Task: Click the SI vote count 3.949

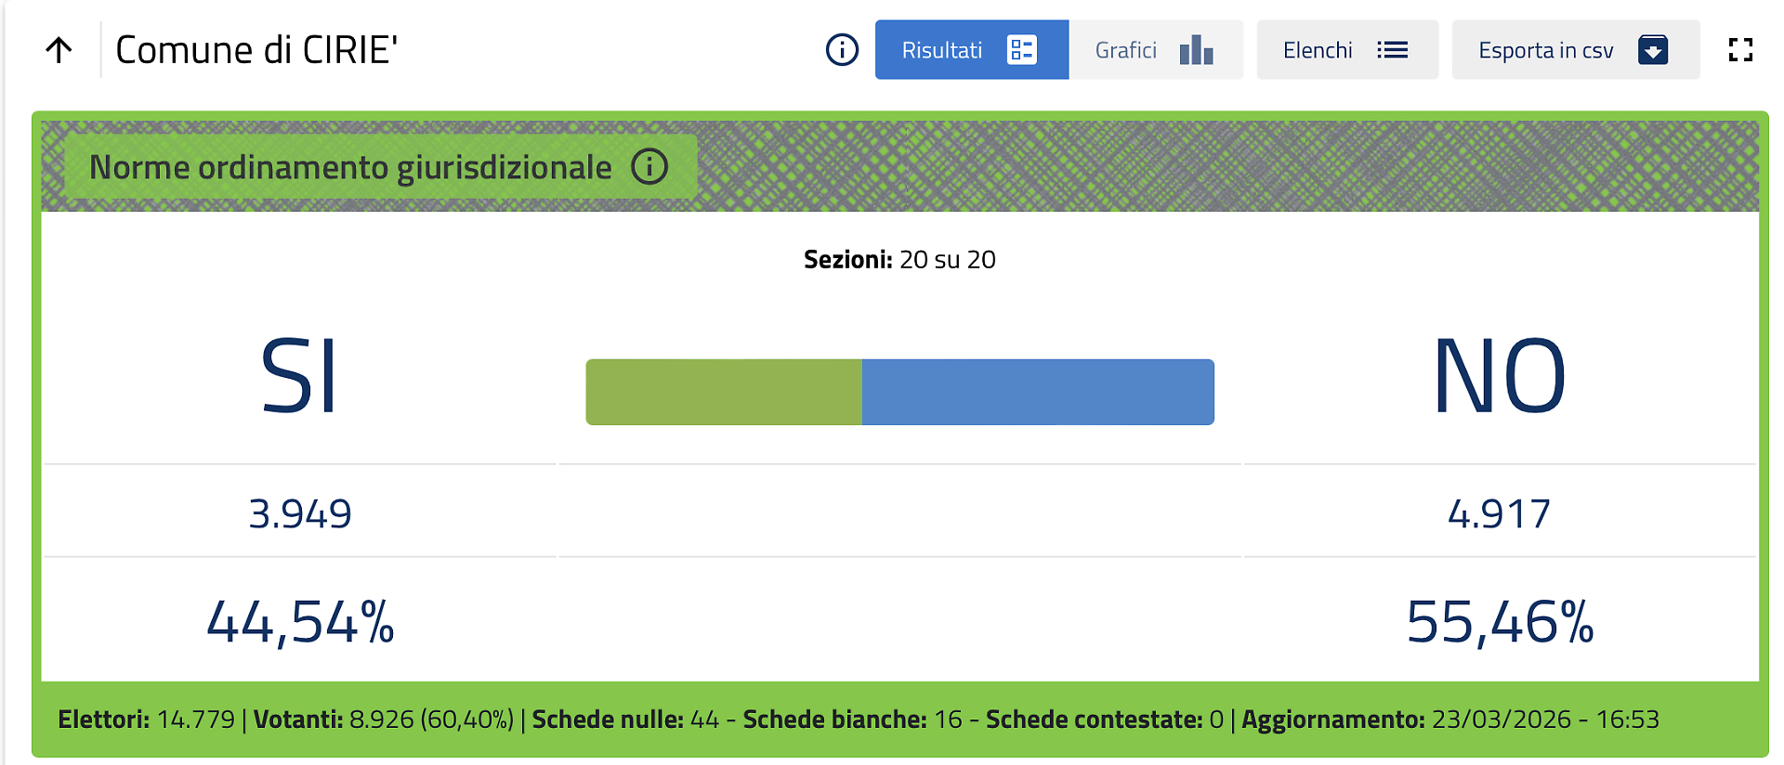Action: [300, 513]
